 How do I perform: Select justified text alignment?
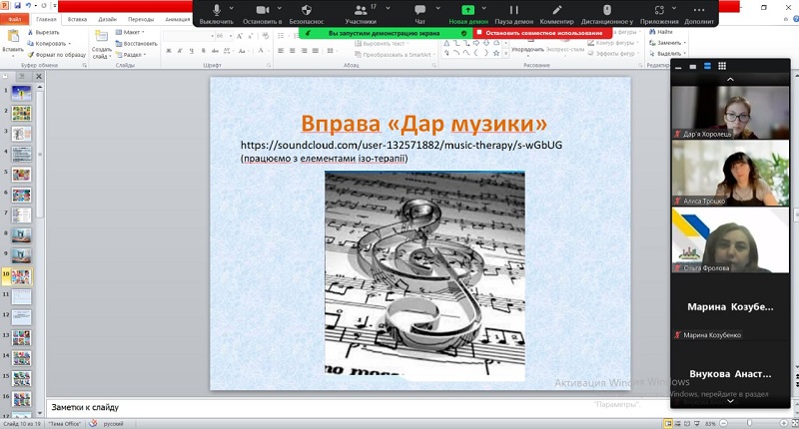(x=316, y=51)
